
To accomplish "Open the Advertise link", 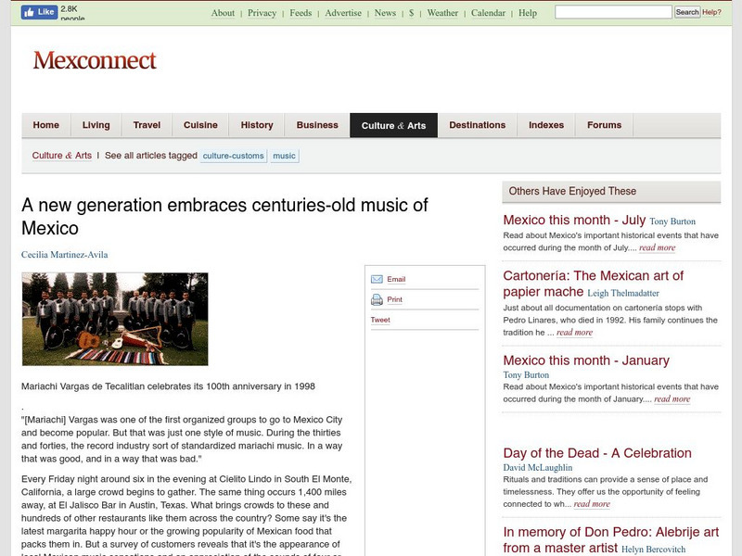I will coord(343,13).
